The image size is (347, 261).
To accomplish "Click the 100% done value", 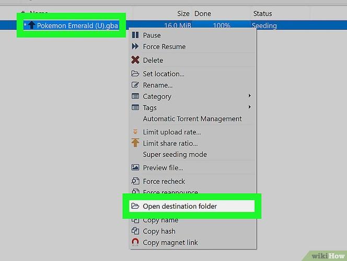I will pos(222,26).
